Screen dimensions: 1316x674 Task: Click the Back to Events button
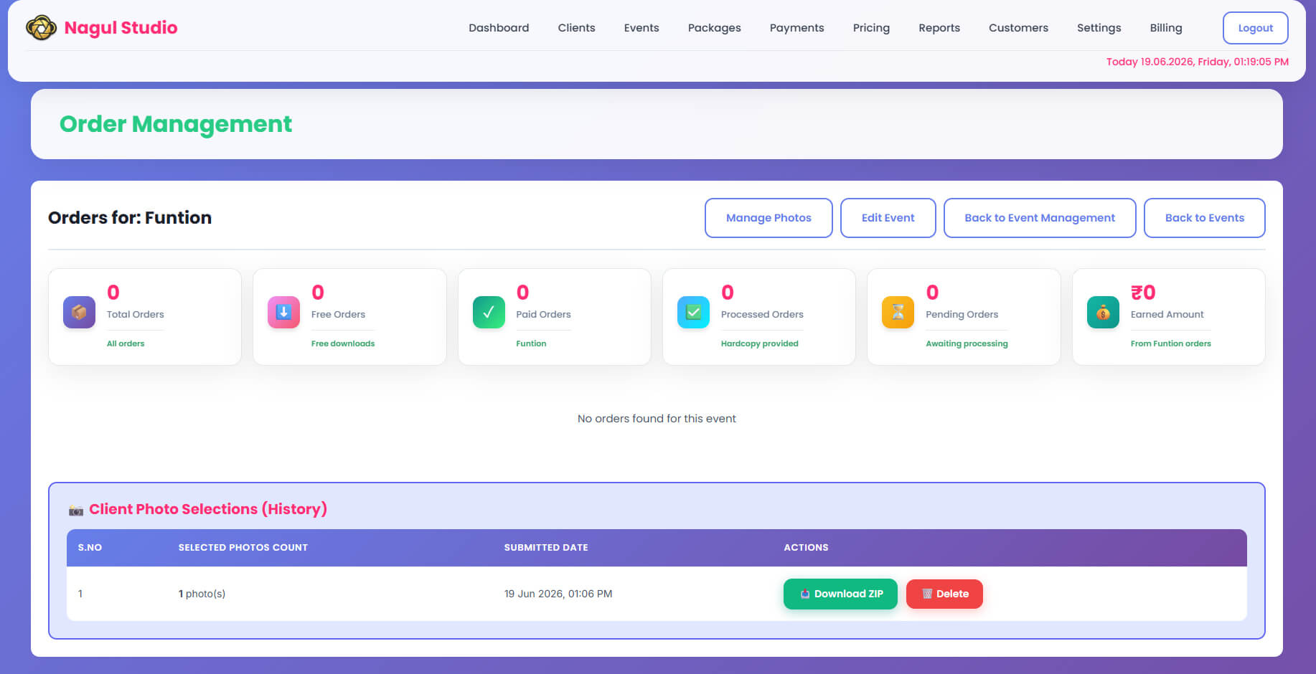(x=1204, y=218)
